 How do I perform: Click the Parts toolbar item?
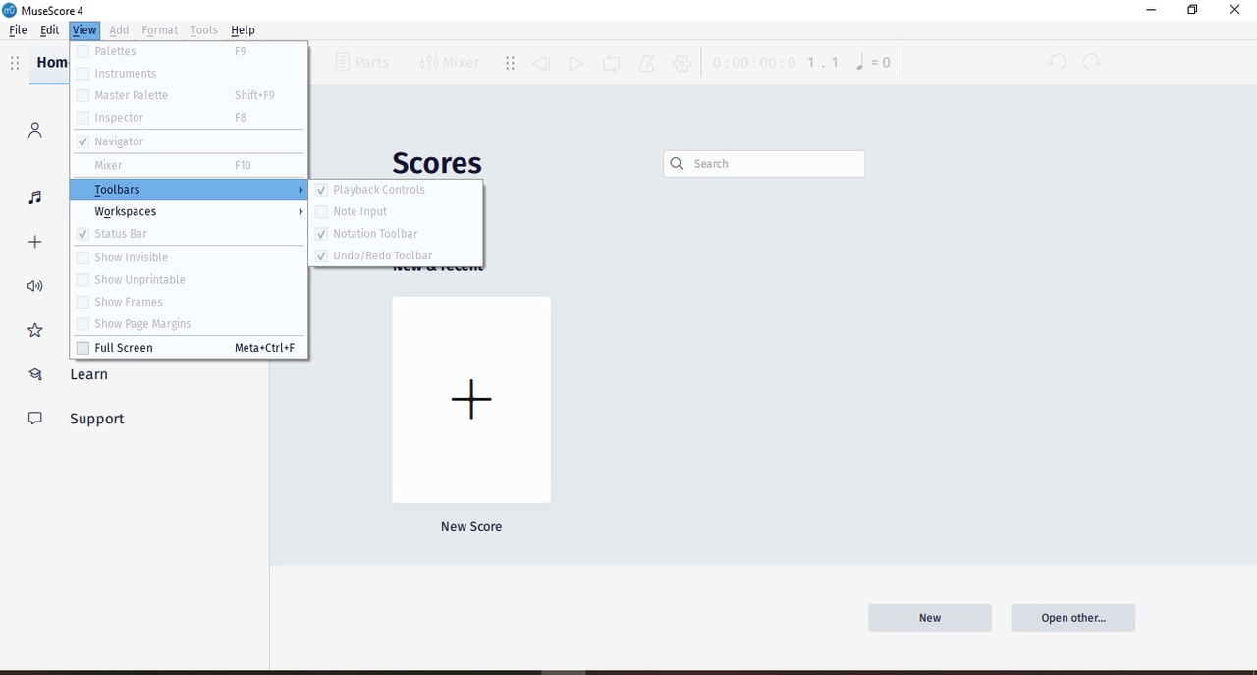click(x=362, y=62)
